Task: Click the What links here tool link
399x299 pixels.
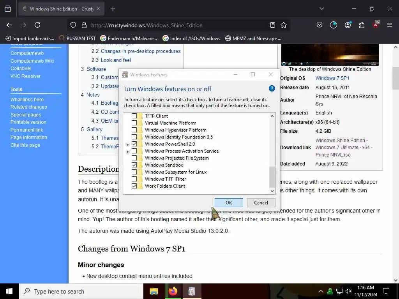Action: pyautogui.click(x=27, y=99)
